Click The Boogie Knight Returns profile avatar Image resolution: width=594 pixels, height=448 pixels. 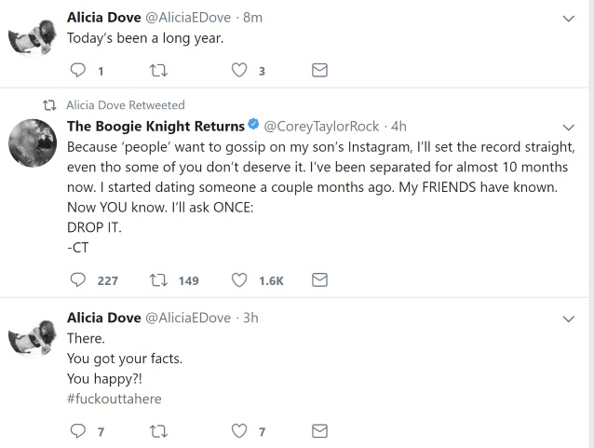(x=28, y=145)
